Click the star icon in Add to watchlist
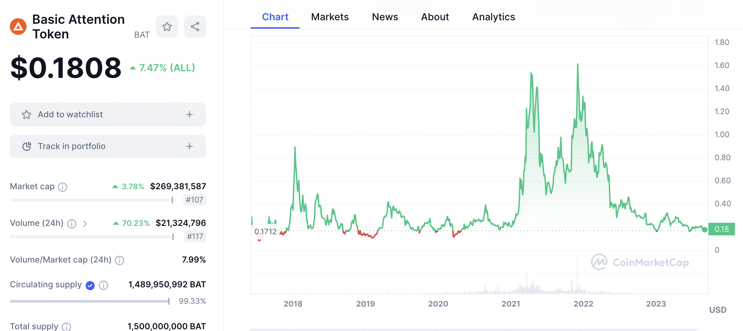The height and width of the screenshot is (331, 743). (27, 115)
